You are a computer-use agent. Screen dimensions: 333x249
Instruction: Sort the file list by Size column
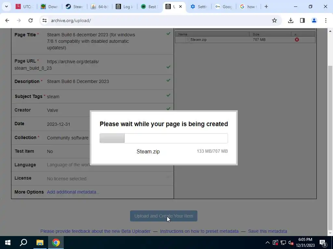click(x=270, y=34)
